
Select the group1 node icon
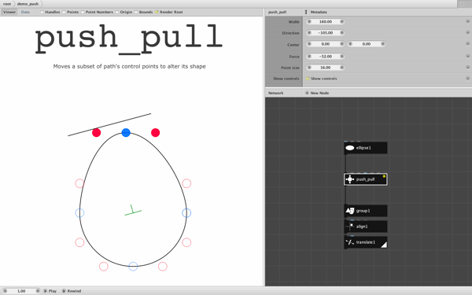pyautogui.click(x=350, y=211)
